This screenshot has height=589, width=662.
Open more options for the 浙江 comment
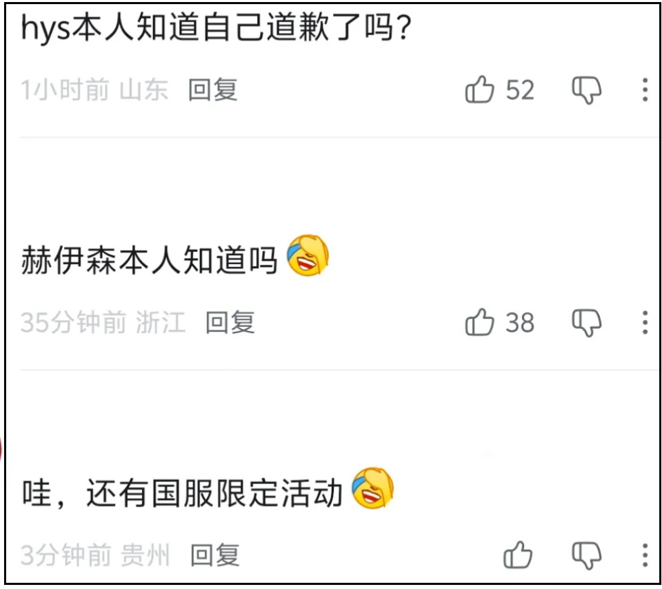pyautogui.click(x=645, y=322)
